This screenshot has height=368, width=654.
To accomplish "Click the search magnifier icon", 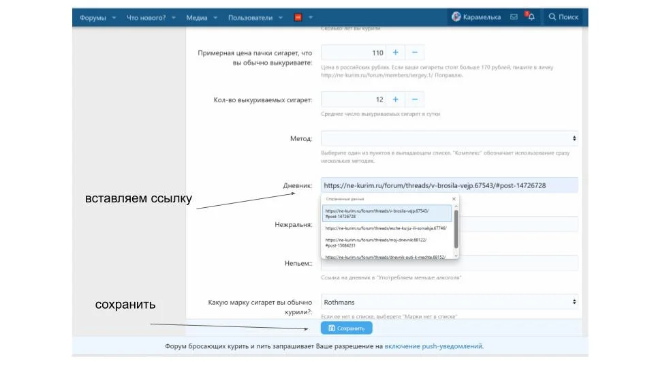I will (x=552, y=16).
